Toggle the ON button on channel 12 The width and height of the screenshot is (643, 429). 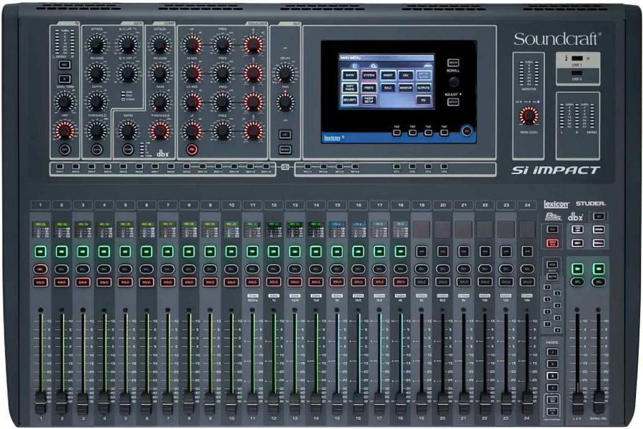tap(274, 251)
